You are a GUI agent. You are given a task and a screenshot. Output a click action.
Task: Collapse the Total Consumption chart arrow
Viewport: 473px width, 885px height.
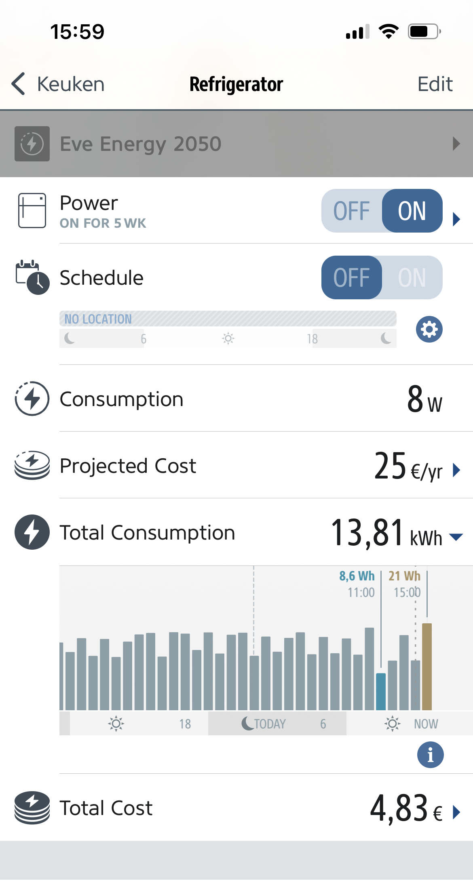456,537
